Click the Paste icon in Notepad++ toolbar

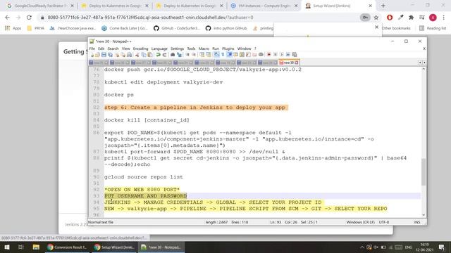click(150, 55)
